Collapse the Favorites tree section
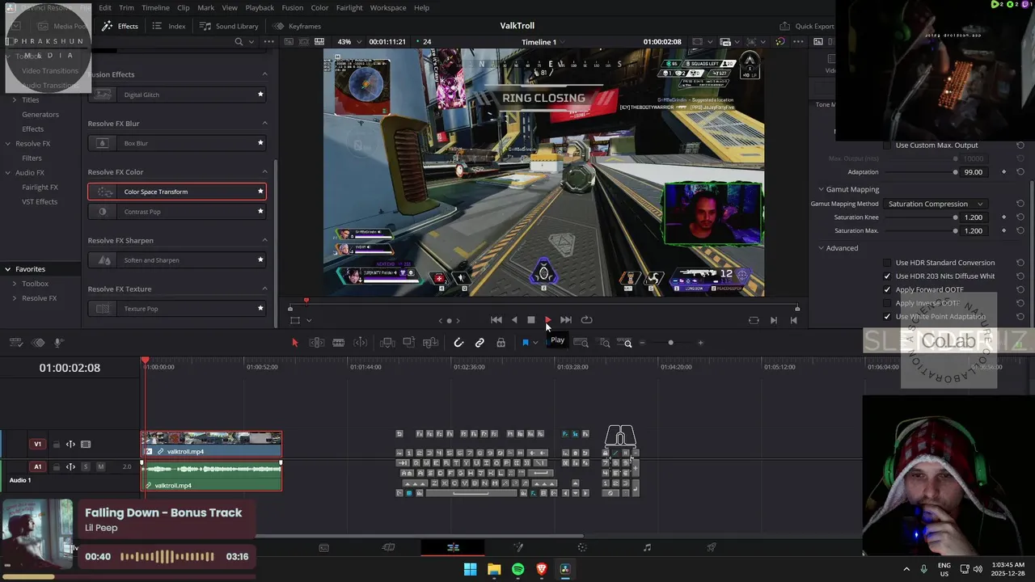 click(x=8, y=269)
